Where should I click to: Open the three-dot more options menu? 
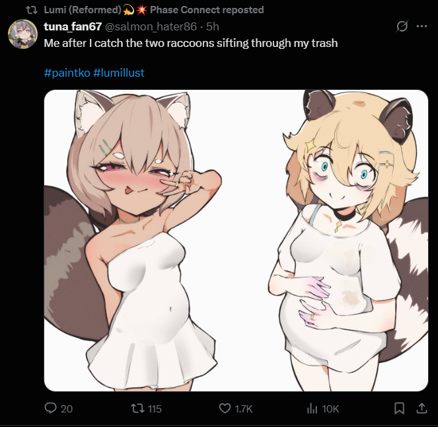pos(421,26)
